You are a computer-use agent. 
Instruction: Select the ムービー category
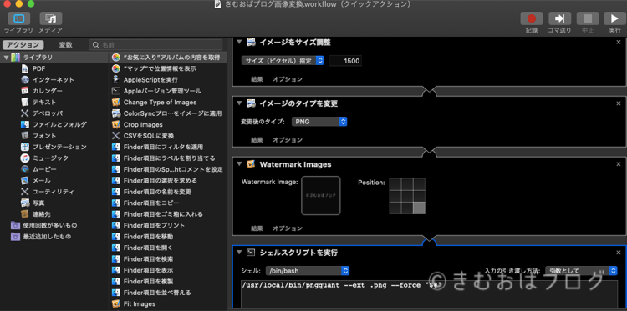pyautogui.click(x=44, y=169)
